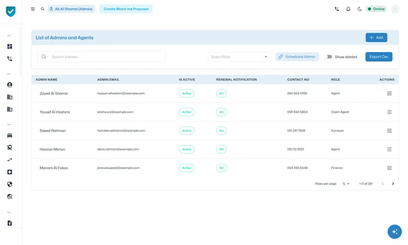
Task: Select contact number 059 940 5864
Action: point(297,112)
